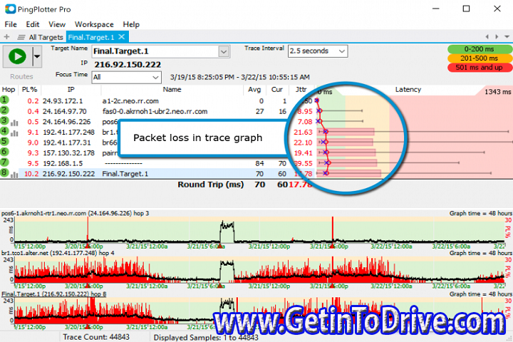Click the 216.92.150.222 IP address under Target Name
Screen dimensions: 513x342
[x=128, y=65]
